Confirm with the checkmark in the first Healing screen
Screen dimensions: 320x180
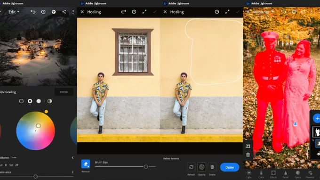pyautogui.click(x=155, y=12)
